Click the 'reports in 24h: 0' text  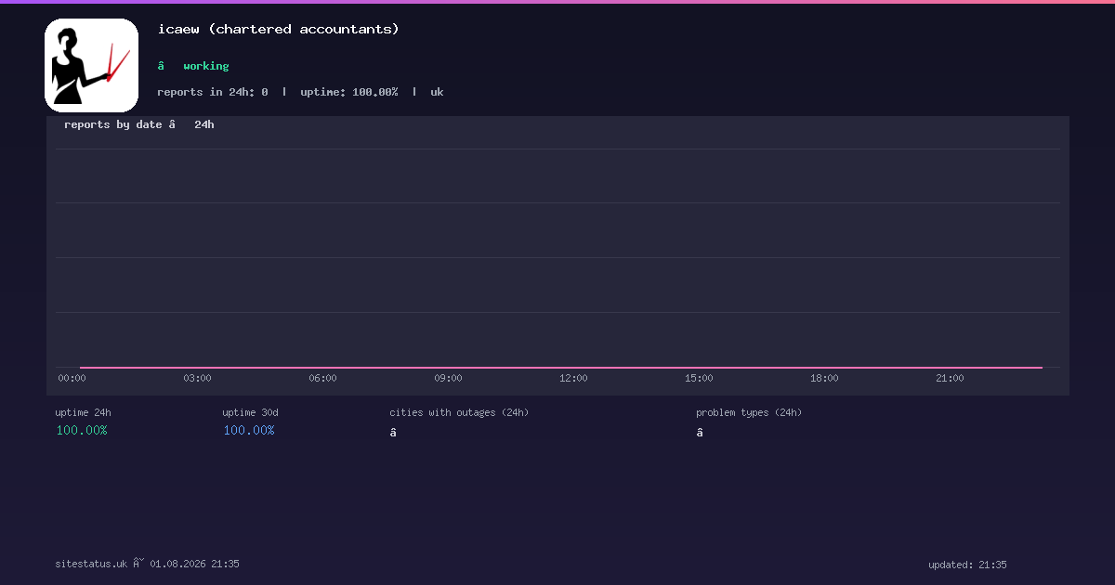[213, 92]
